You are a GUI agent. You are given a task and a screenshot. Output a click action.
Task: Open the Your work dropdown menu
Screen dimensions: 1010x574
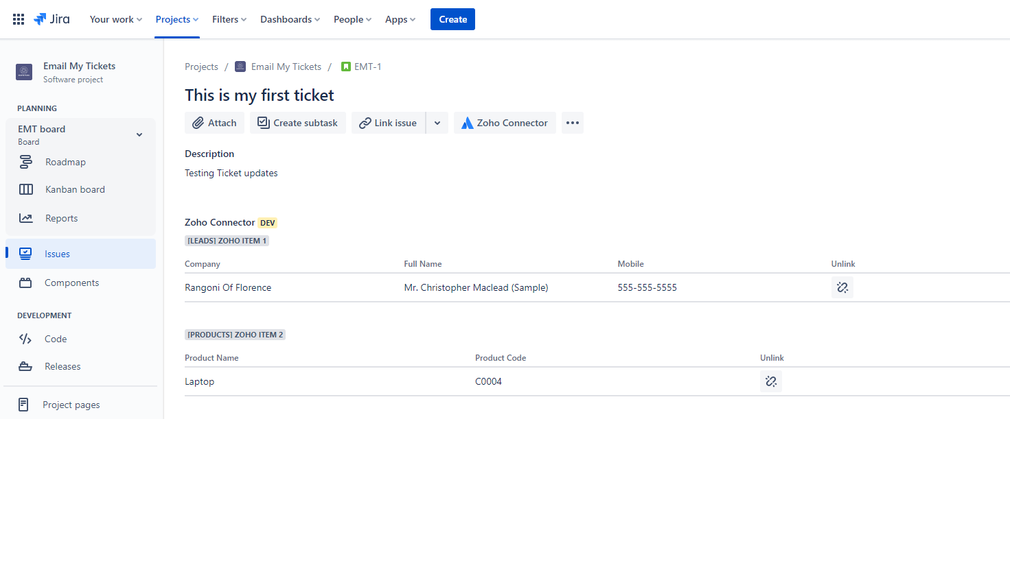[116, 19]
